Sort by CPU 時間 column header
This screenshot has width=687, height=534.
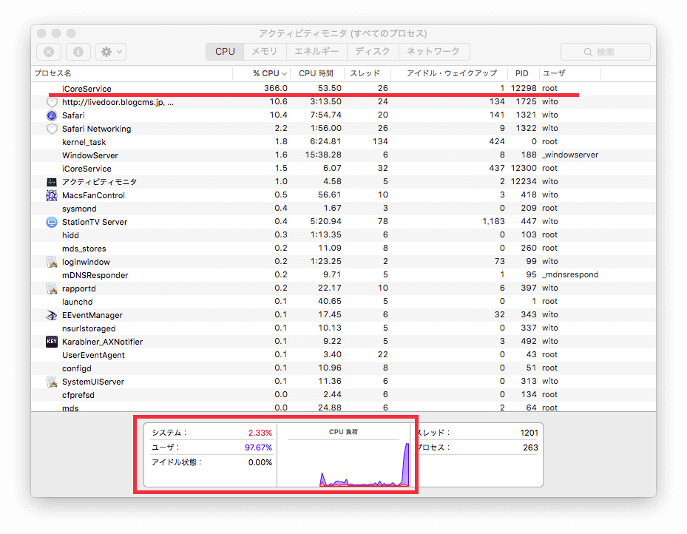click(317, 73)
